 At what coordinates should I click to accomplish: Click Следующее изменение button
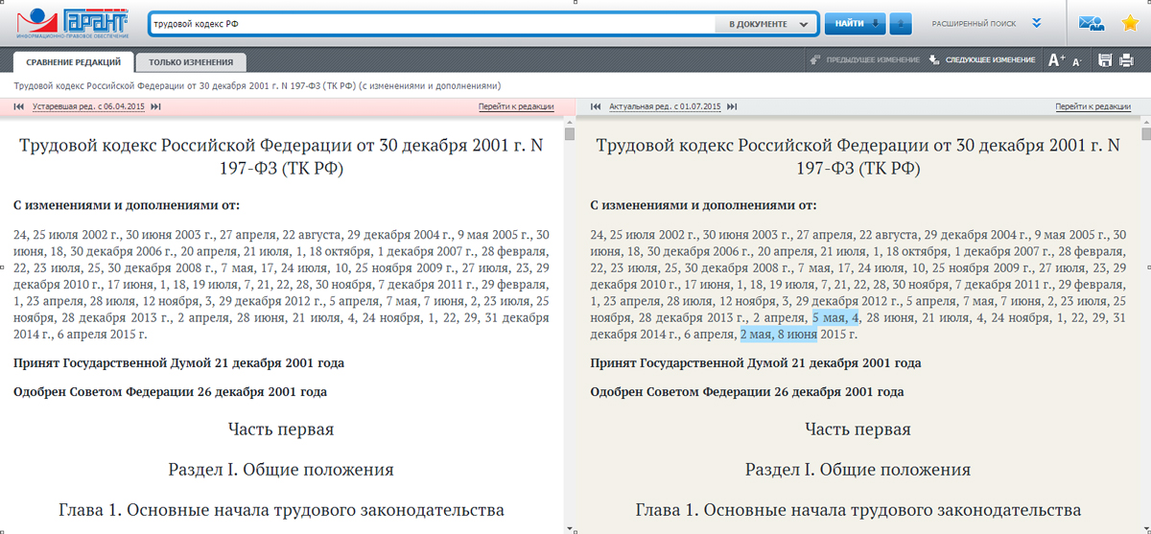[982, 60]
